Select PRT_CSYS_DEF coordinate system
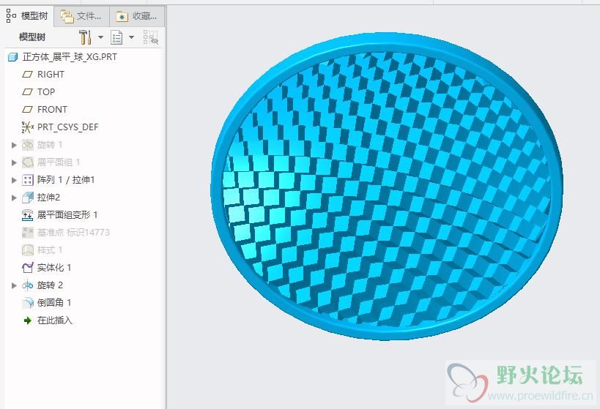This screenshot has height=409, width=600. pos(67,127)
